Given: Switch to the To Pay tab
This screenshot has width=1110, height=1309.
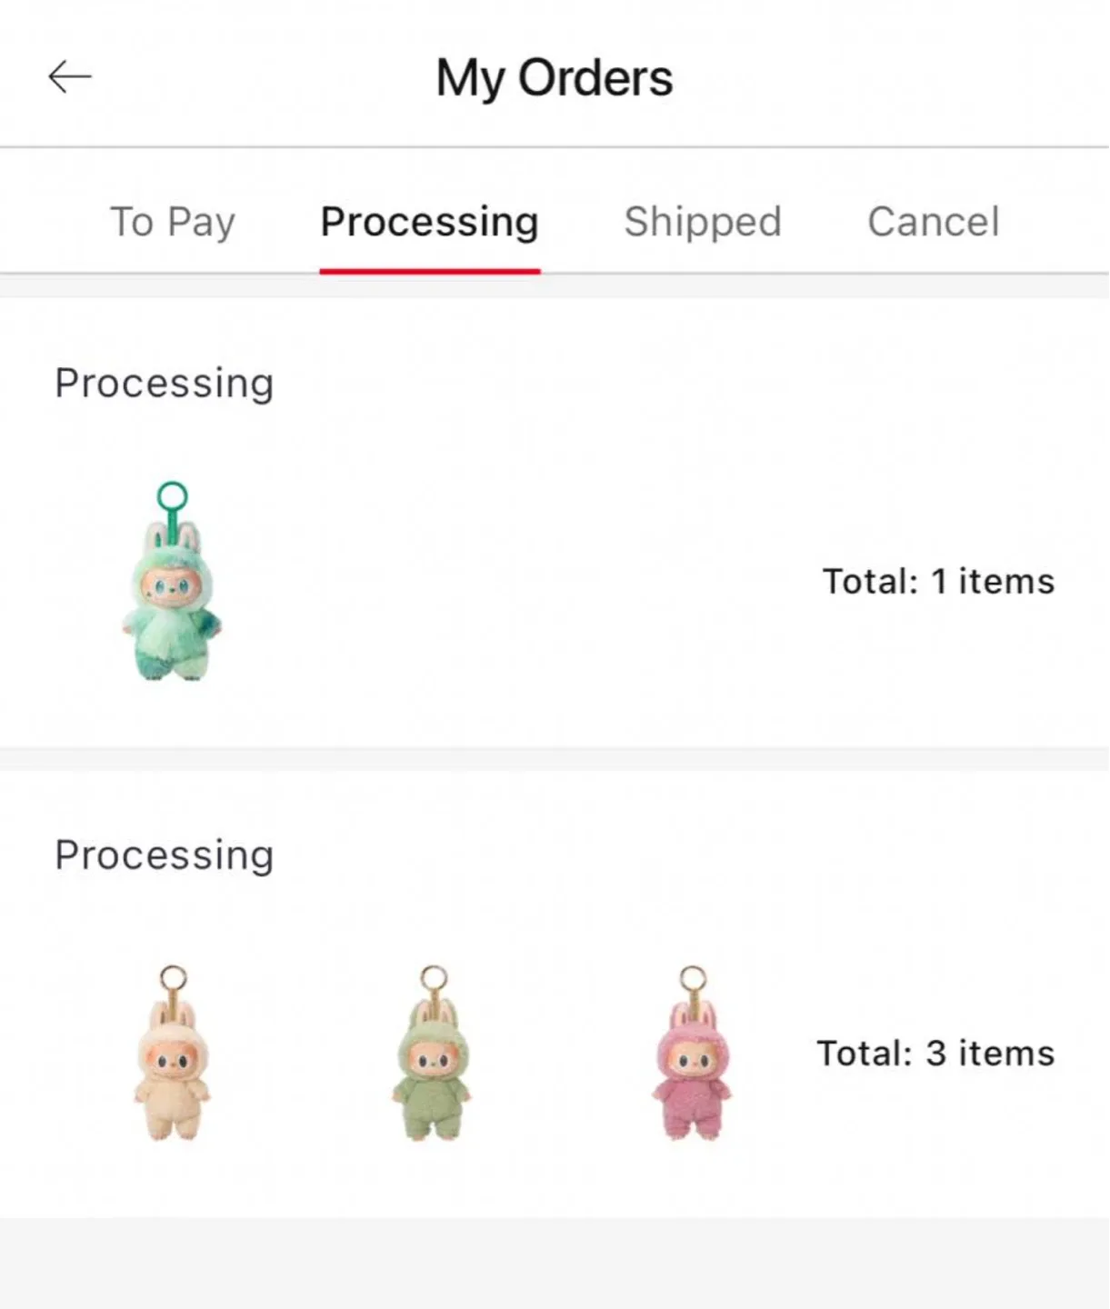Looking at the screenshot, I should pos(172,222).
